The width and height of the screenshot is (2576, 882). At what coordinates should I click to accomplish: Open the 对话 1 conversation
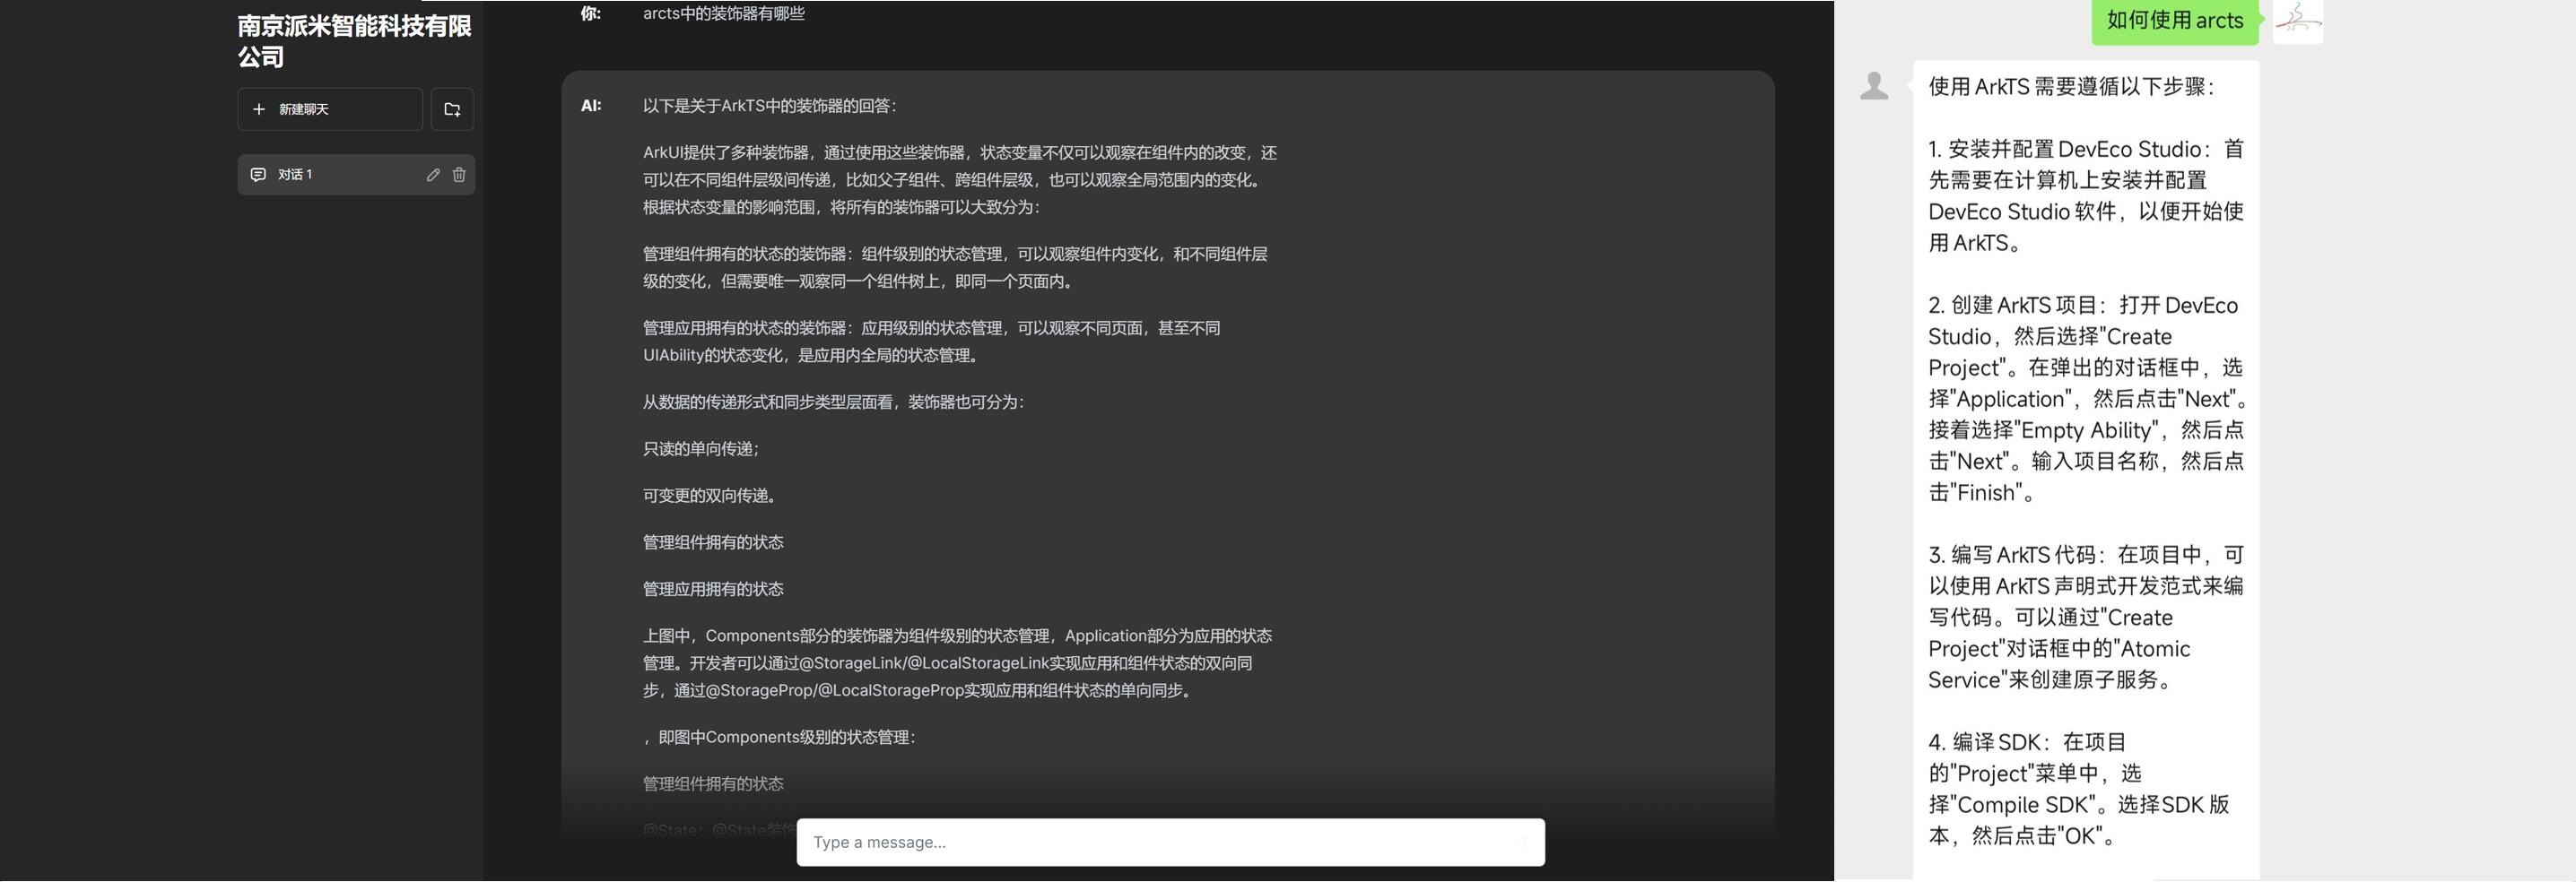(x=356, y=175)
